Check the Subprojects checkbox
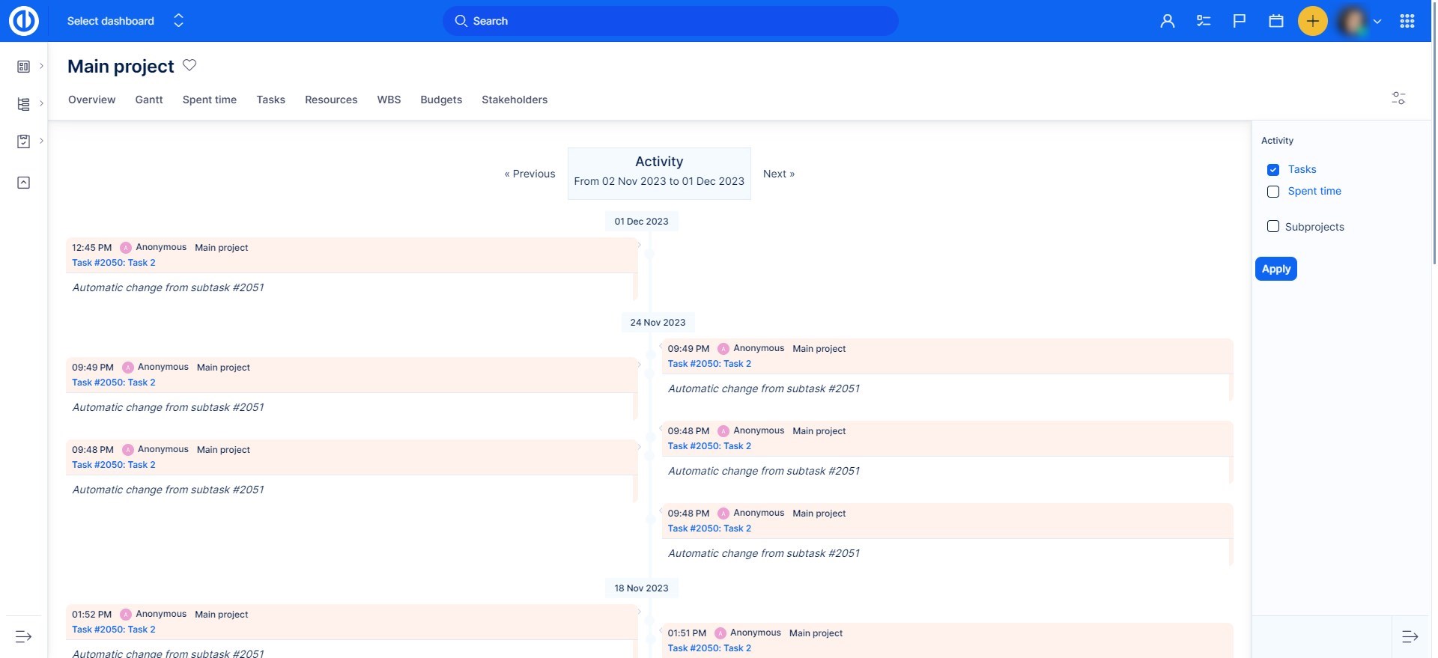The image size is (1438, 658). (x=1273, y=226)
